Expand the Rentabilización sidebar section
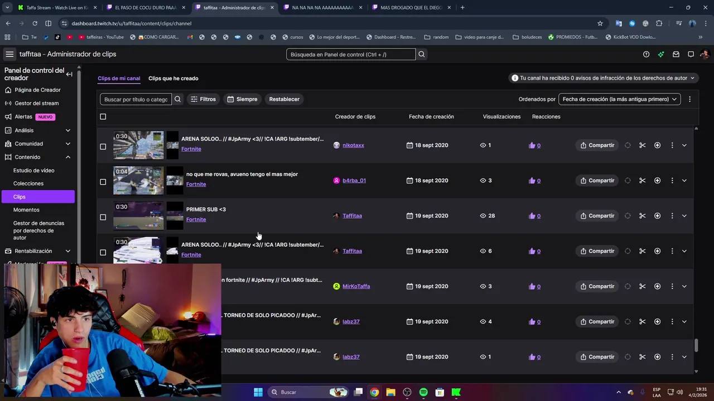This screenshot has width=714, height=401. [x=67, y=251]
